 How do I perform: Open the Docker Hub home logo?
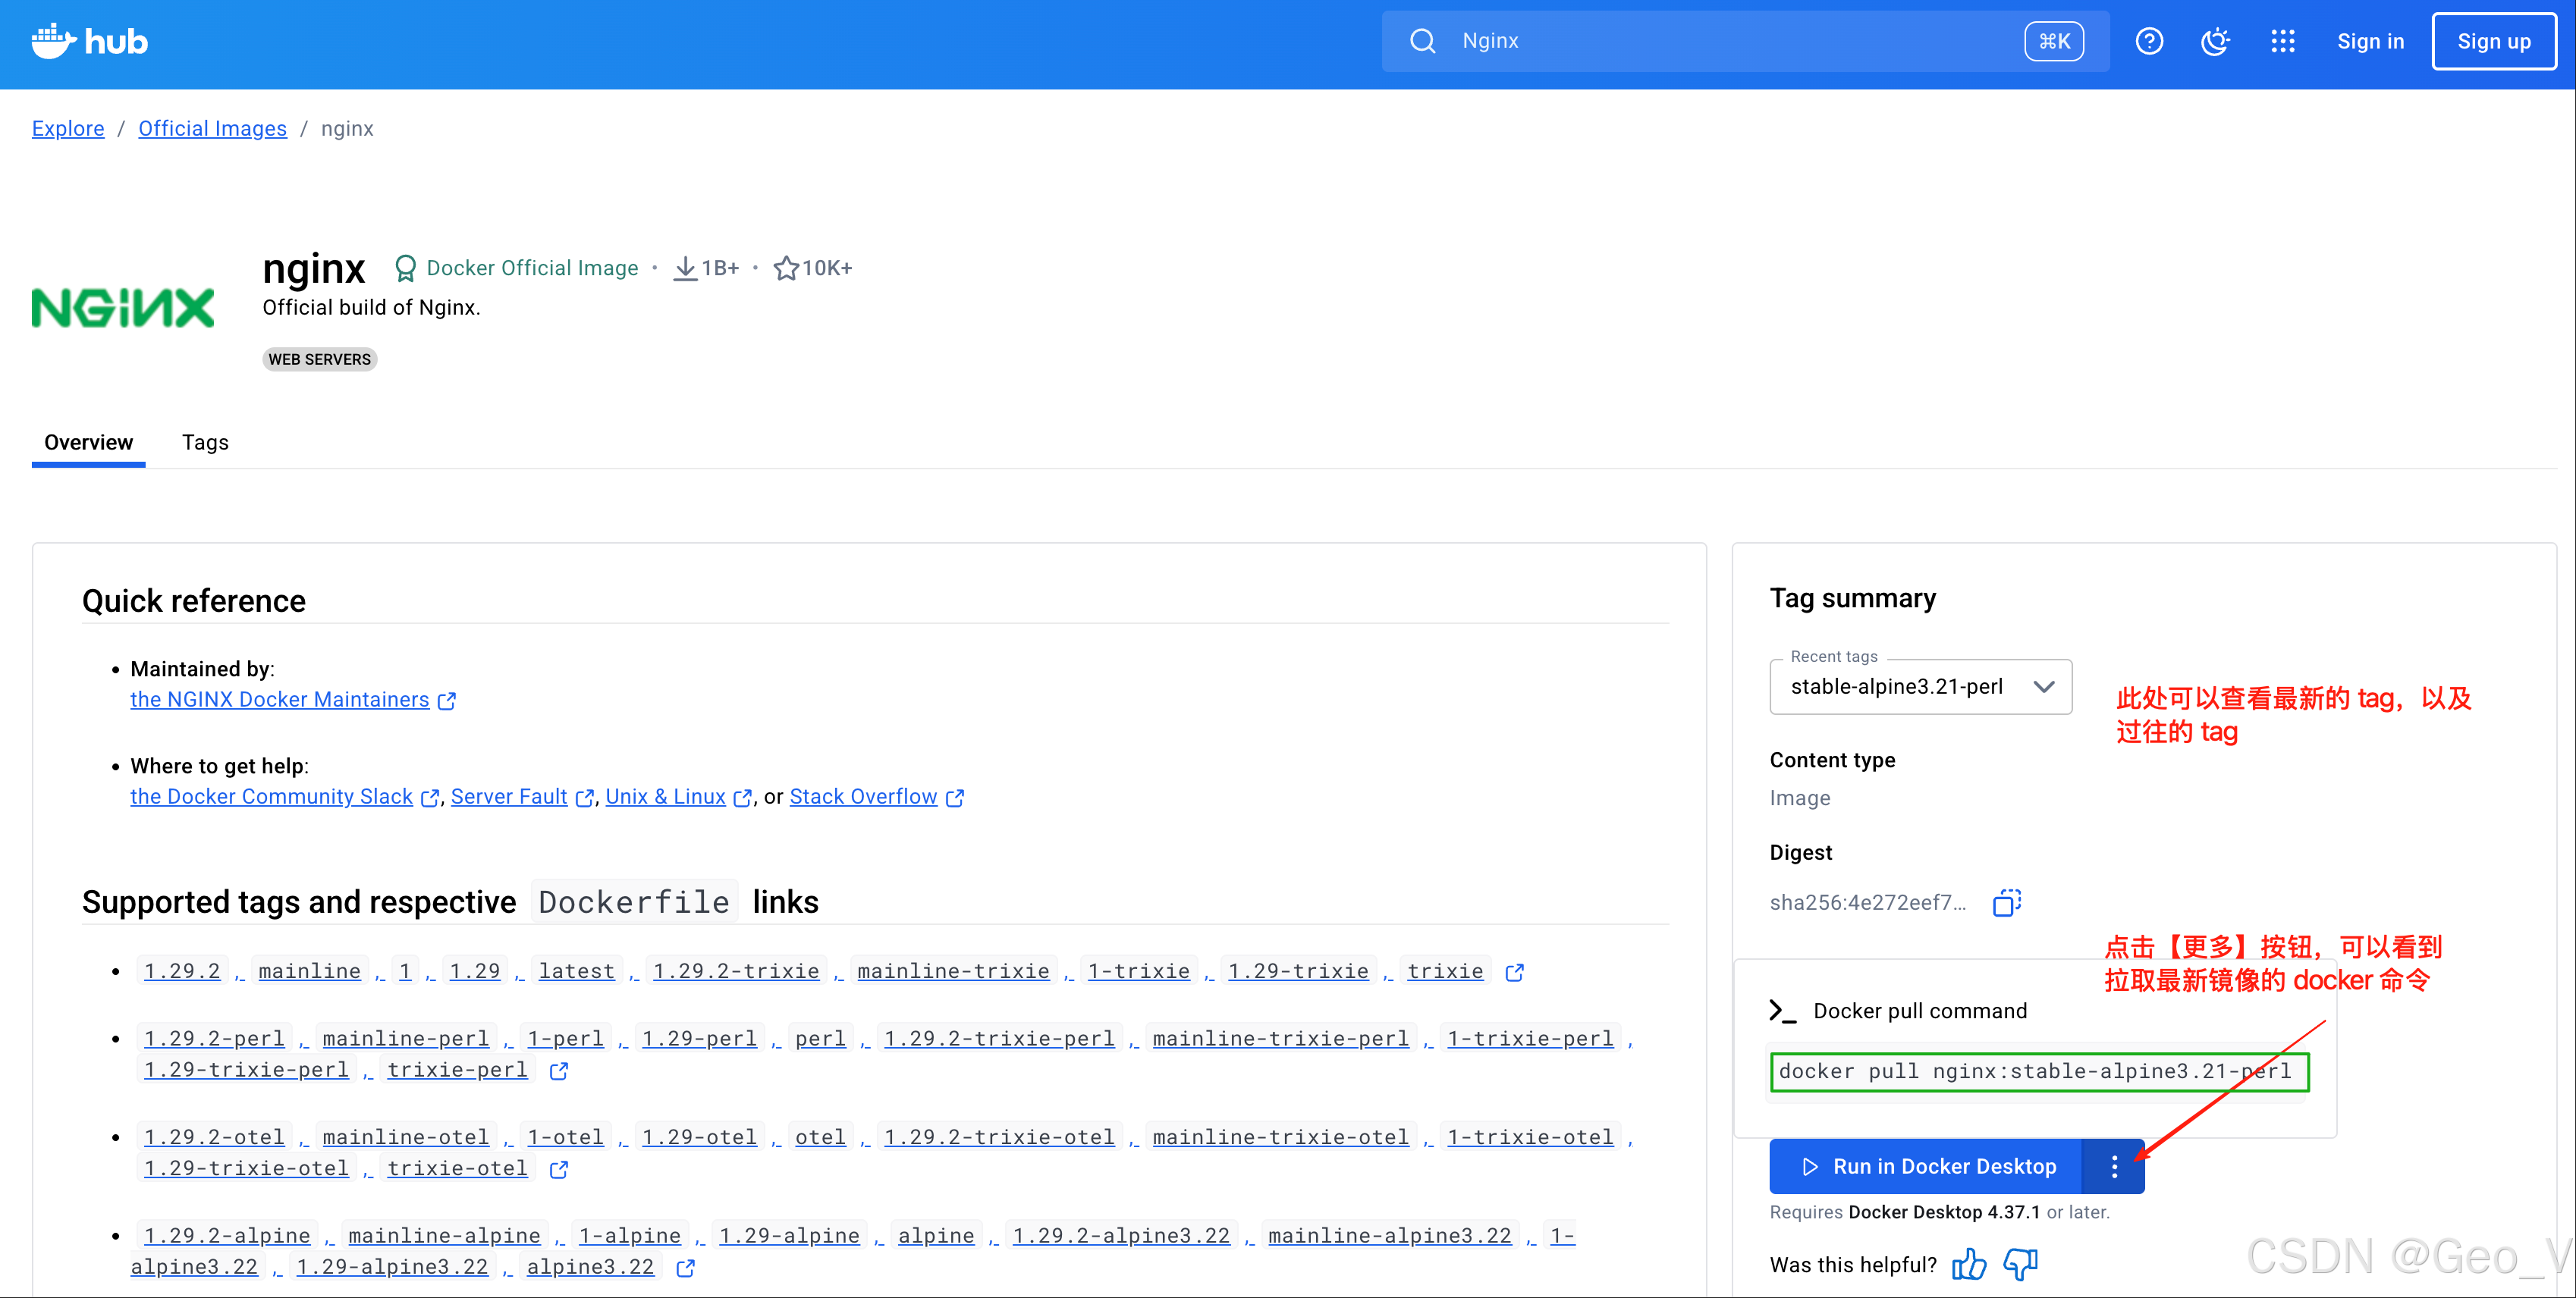[89, 41]
